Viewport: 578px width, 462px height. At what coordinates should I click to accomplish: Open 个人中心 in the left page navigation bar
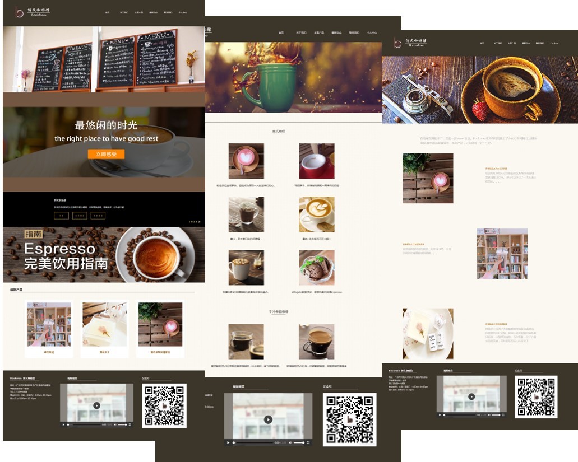[x=183, y=12]
